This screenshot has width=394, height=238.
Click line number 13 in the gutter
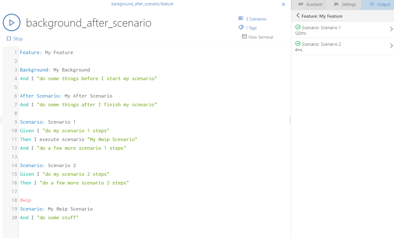click(x=14, y=157)
